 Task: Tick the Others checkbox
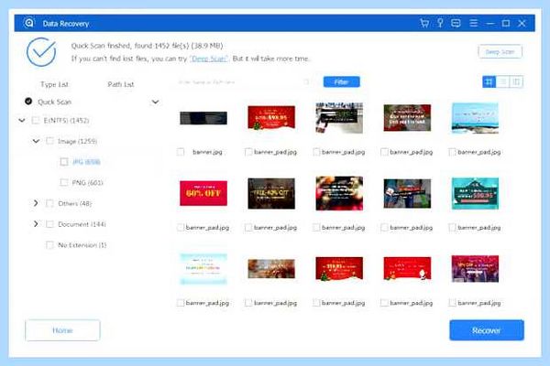[x=49, y=203]
